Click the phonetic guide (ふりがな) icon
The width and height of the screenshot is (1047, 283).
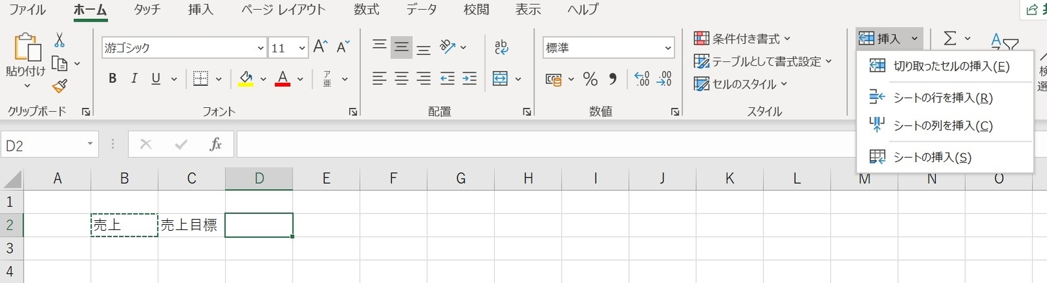[x=327, y=79]
